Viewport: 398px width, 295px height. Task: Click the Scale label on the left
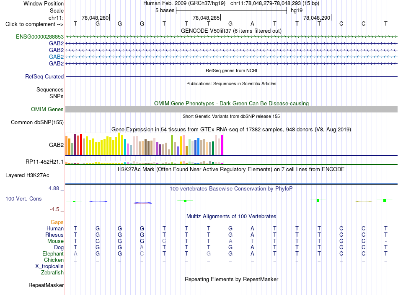[57, 10]
